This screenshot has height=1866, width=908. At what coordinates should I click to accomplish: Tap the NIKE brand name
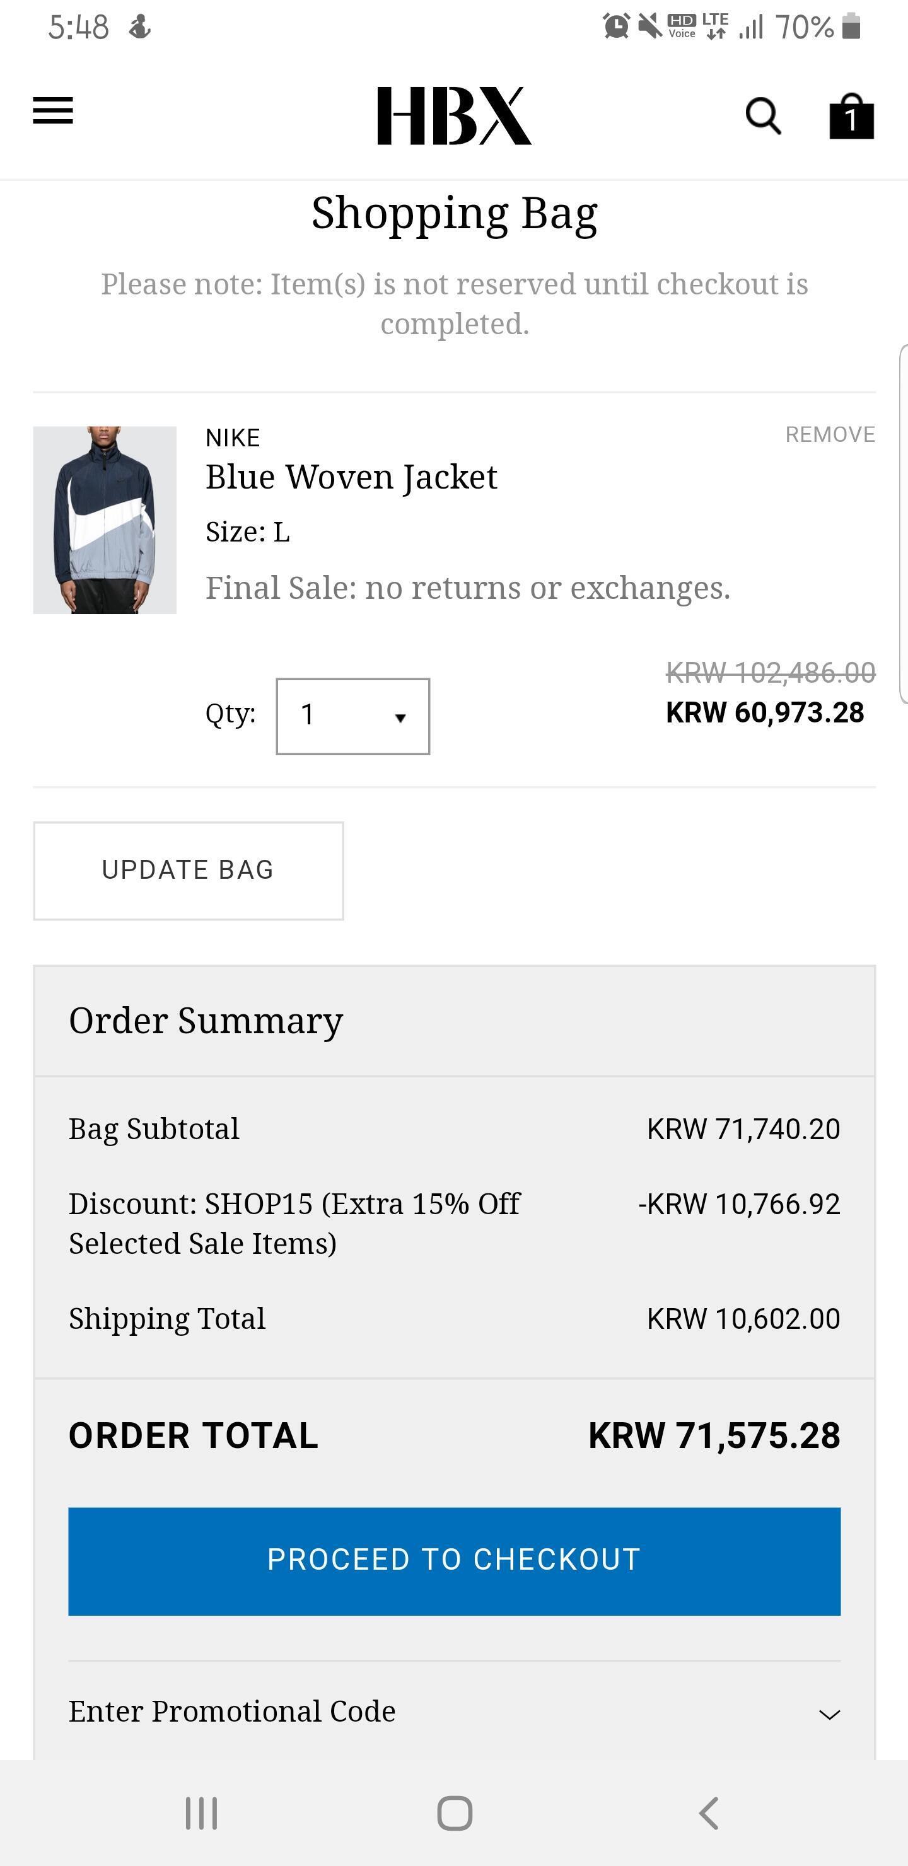pos(233,438)
